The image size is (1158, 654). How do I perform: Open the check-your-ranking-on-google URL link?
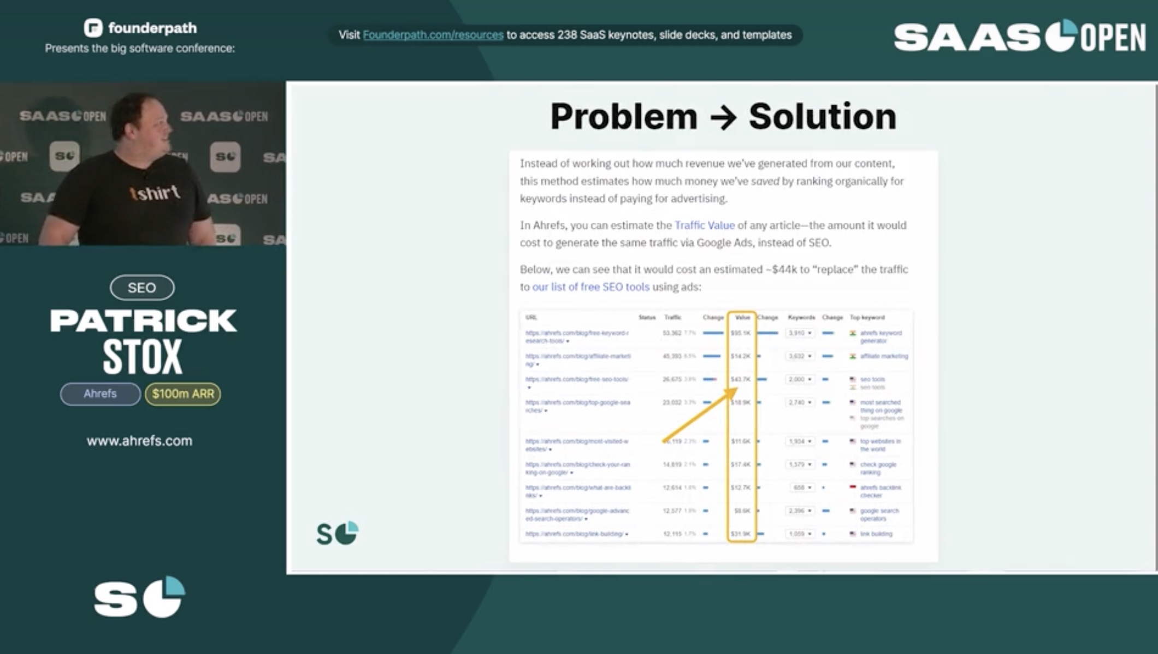pos(577,468)
